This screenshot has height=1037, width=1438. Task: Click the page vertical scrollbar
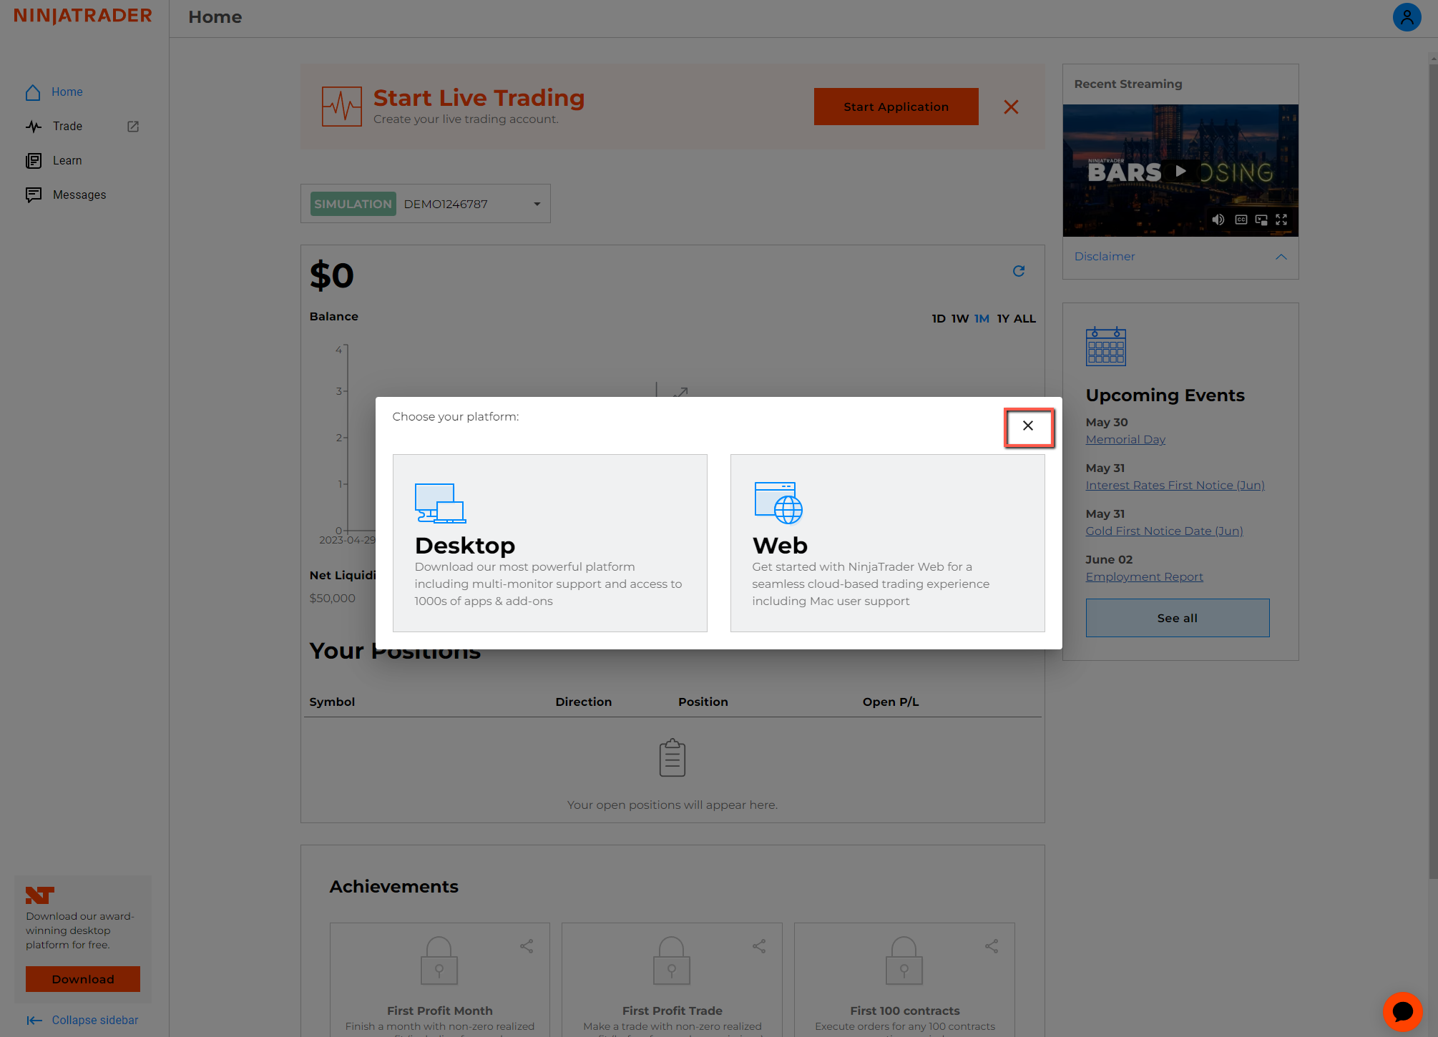click(x=1433, y=472)
